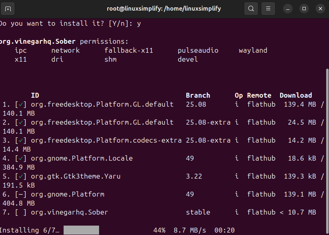Click the Op column header
The width and height of the screenshot is (329, 235).
click(x=238, y=96)
